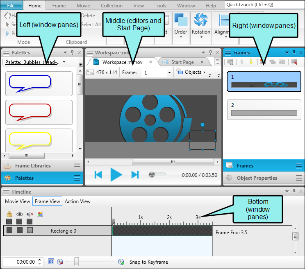Click the editor horizontal scrollbar thumb
Image resolution: width=305 pixels, height=269 pixels.
173,162
